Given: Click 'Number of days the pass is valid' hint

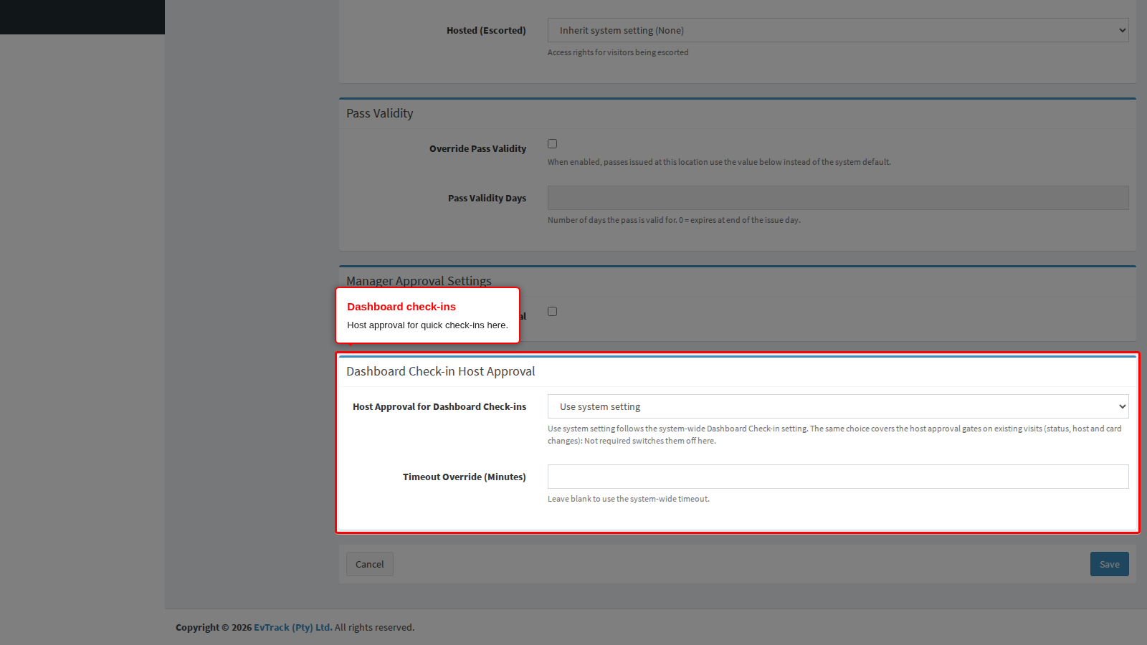Looking at the screenshot, I should (x=674, y=220).
